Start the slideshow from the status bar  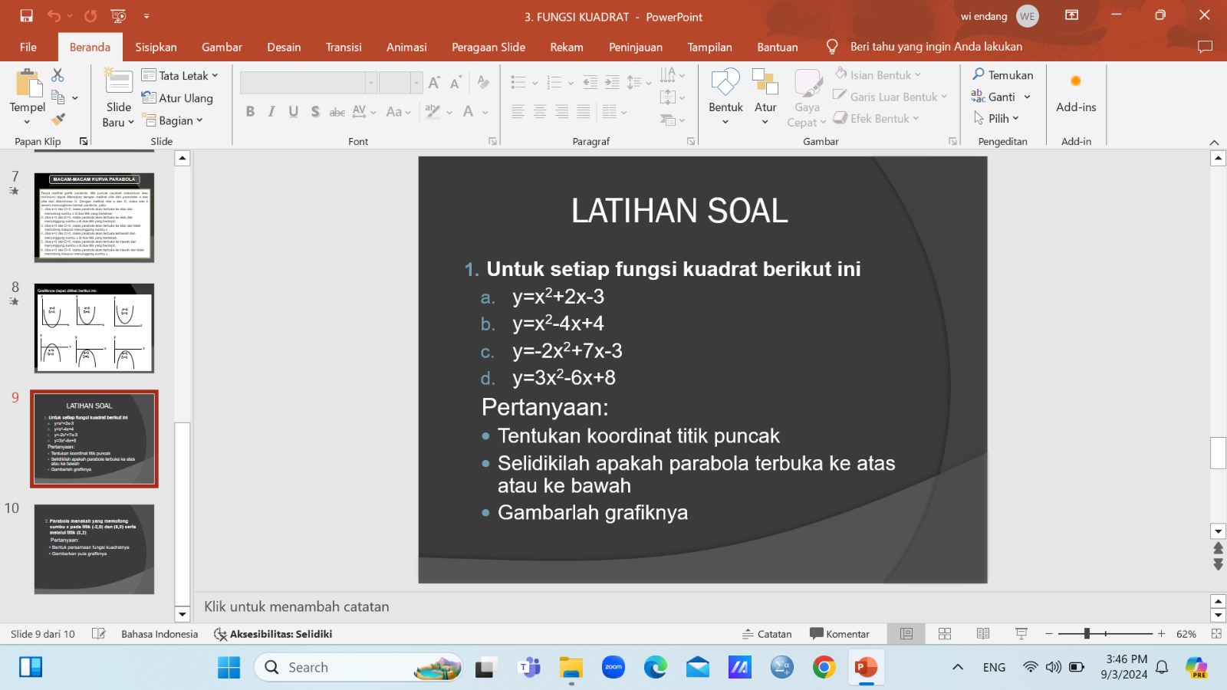click(1021, 634)
